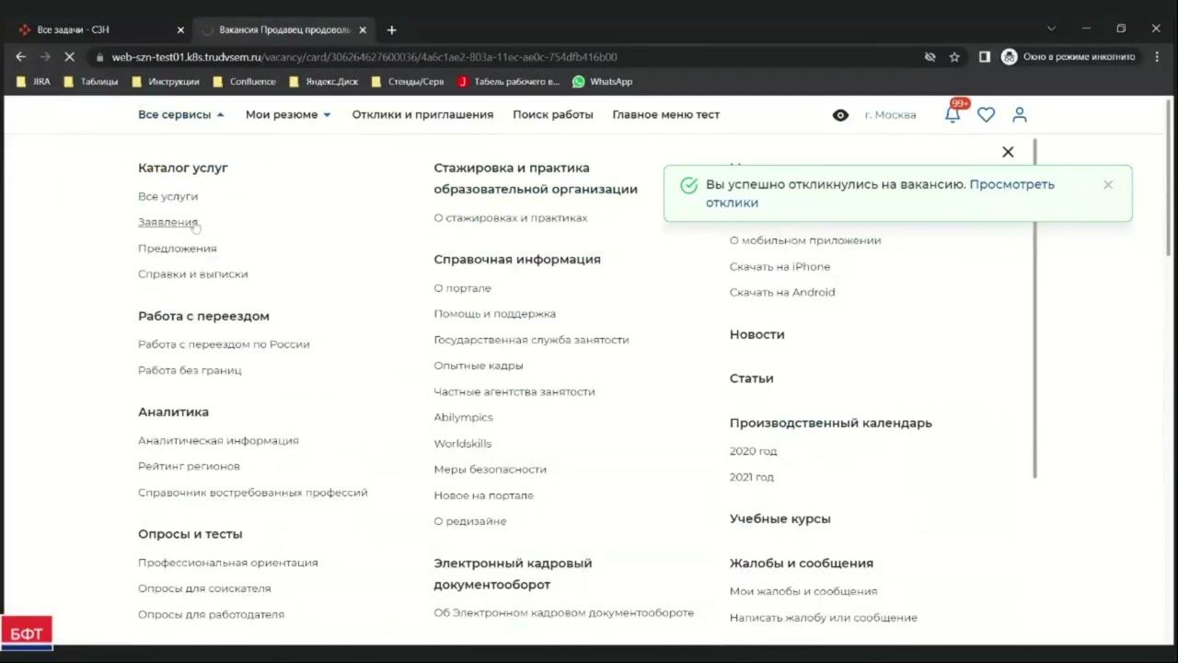This screenshot has height=663, width=1178.
Task: Open Табель рабочего bookmark
Action: [x=508, y=81]
